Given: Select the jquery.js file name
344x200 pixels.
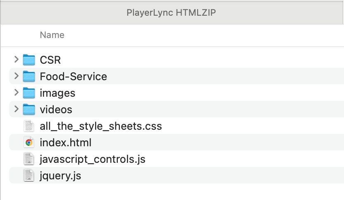Looking at the screenshot, I should 60,176.
